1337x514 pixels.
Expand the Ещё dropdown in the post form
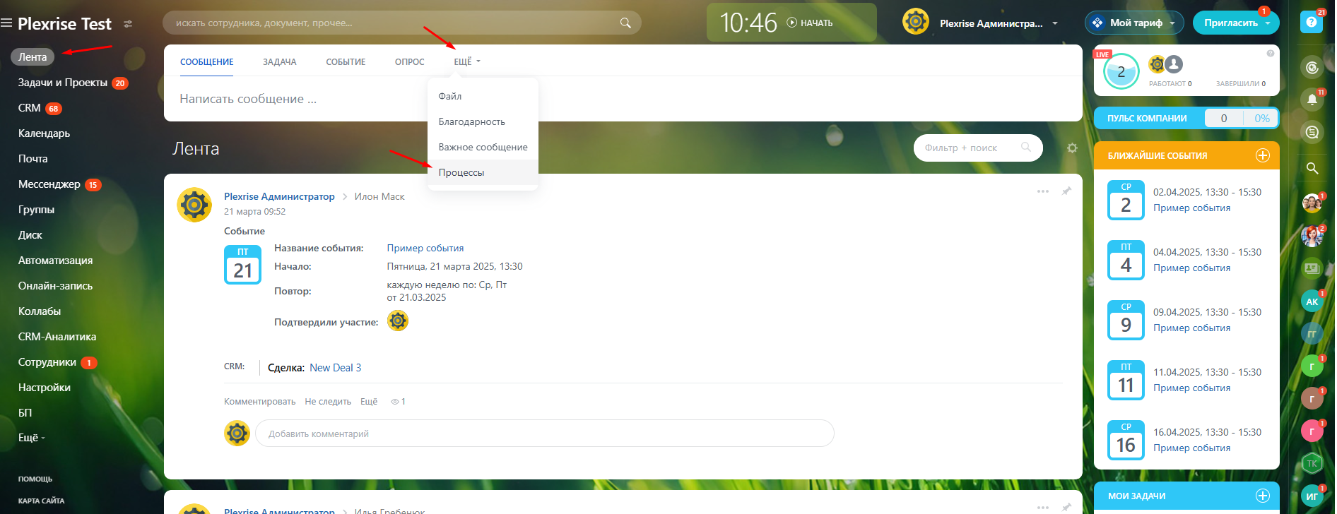coord(466,62)
